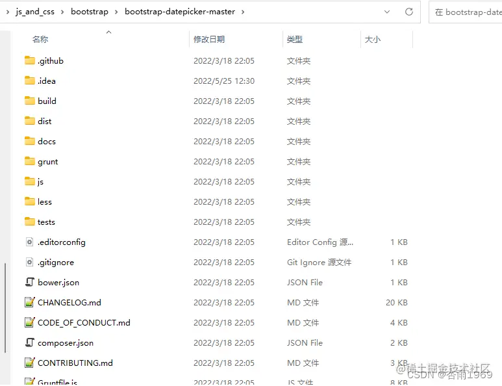This screenshot has width=502, height=386.
Task: Click the .gitignore file icon
Action: (x=29, y=263)
